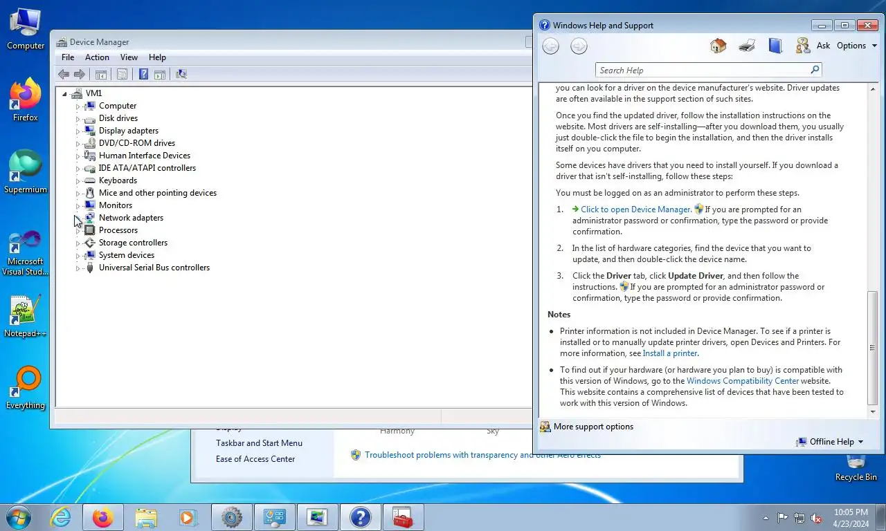This screenshot has height=531, width=886.
Task: Click Internet Explorer taskbar icon
Action: click(x=61, y=517)
